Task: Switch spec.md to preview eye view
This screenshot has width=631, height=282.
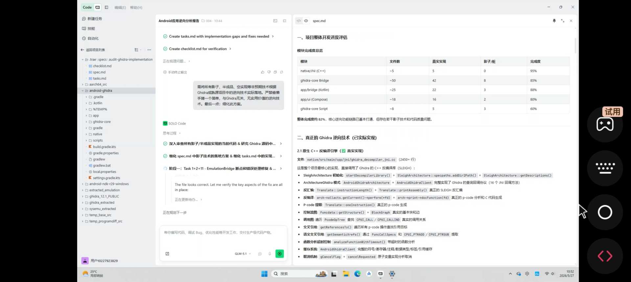Action: 306,21
